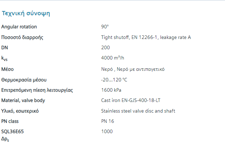Image resolution: width=225 pixels, height=148 pixels.
Task: Click the 90° rotation value
Action: 105,27
